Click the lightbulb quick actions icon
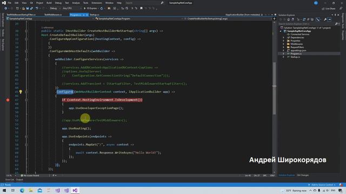The image size is (346, 194). [x=21, y=92]
